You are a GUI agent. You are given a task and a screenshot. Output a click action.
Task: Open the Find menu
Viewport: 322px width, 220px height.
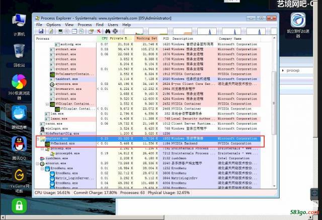100,25
